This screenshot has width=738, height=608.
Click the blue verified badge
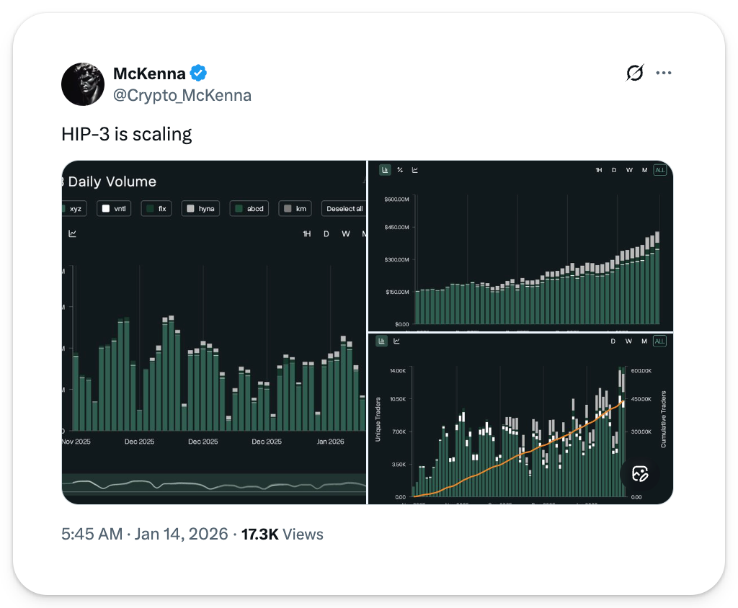click(x=198, y=73)
